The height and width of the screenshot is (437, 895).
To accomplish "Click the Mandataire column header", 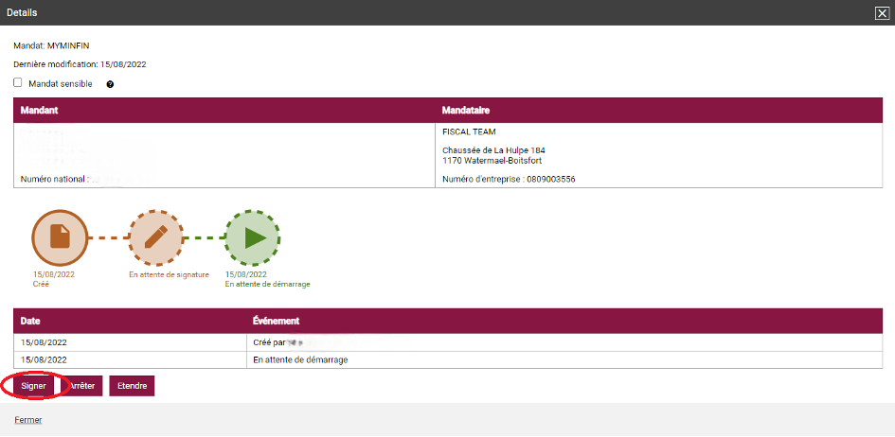I will pos(466,111).
